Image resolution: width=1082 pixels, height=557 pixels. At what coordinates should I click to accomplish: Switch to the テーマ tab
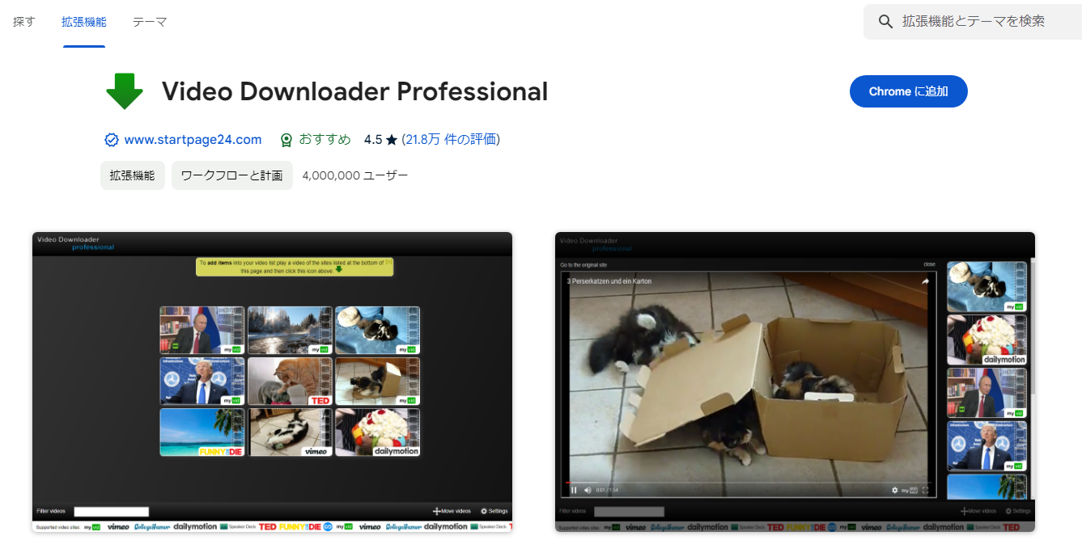pos(150,22)
